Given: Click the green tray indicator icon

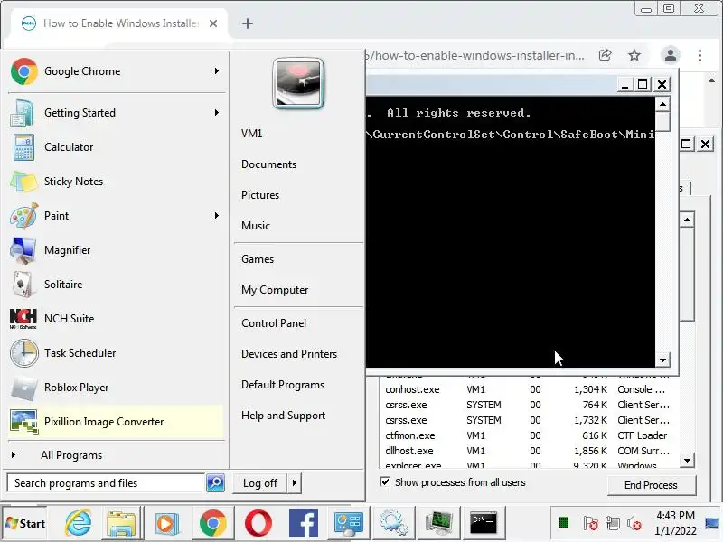Looking at the screenshot, I should point(563,523).
